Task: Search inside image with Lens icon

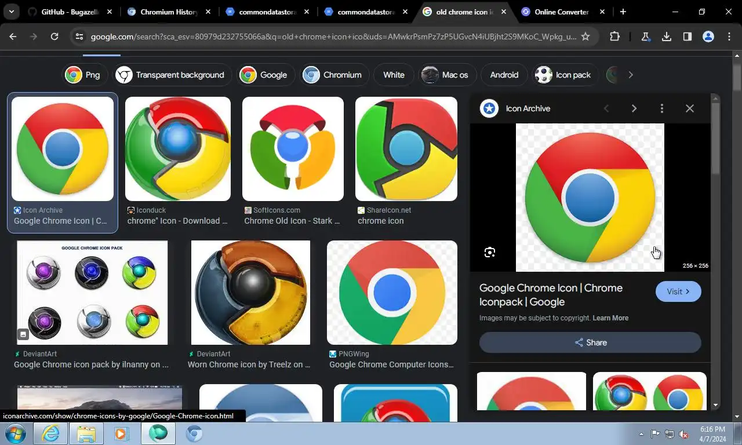Action: point(490,252)
